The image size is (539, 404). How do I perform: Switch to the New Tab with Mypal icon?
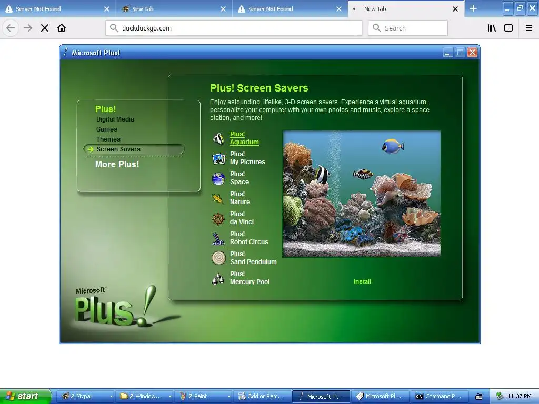coord(174,9)
